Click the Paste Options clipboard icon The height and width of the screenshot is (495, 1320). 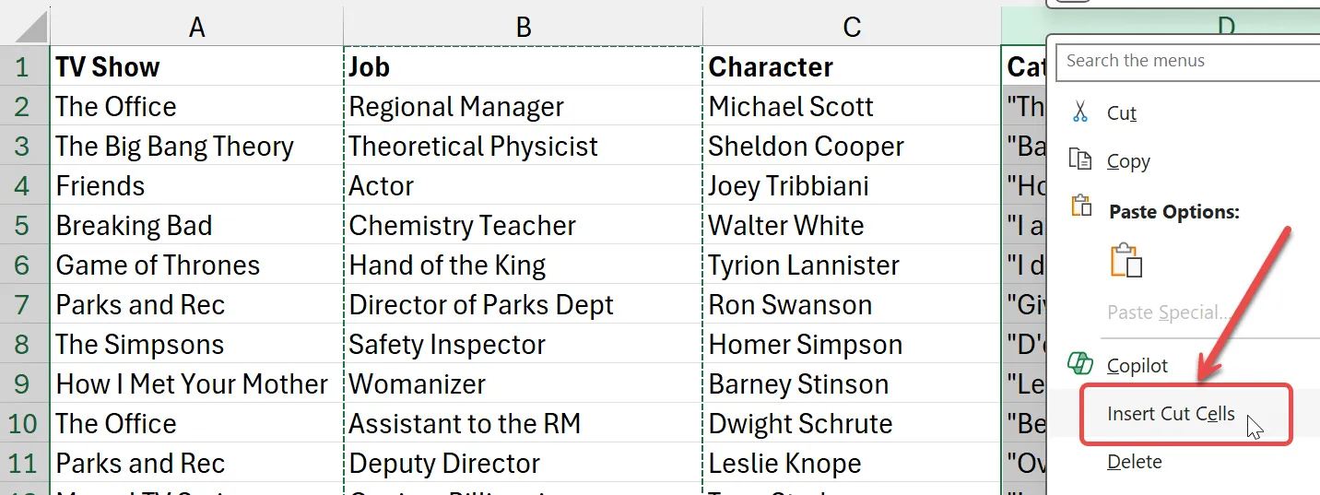point(1080,206)
